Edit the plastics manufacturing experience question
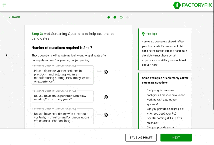The height and width of the screenshot is (145, 214). pos(63,75)
